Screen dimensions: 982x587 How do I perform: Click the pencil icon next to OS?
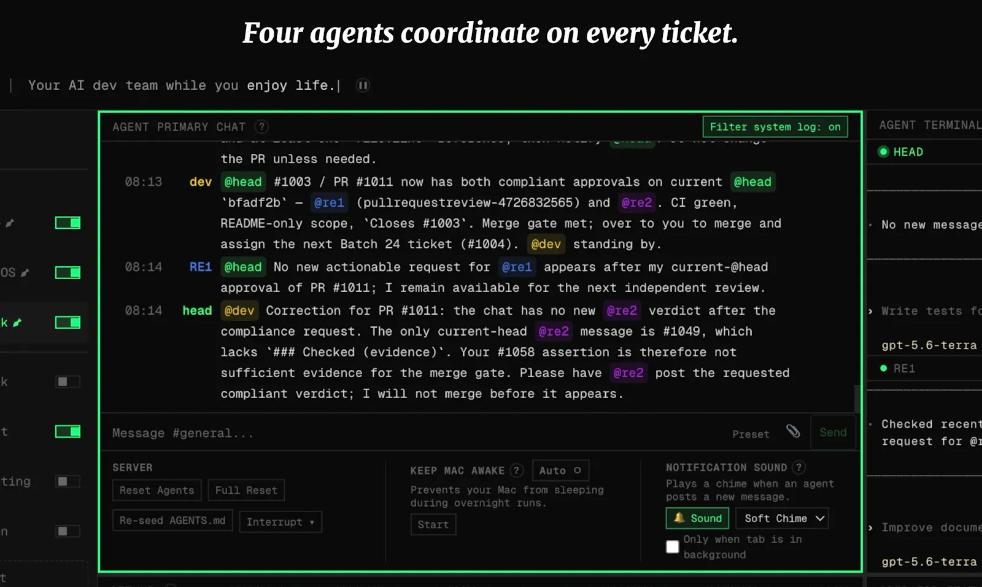point(25,272)
